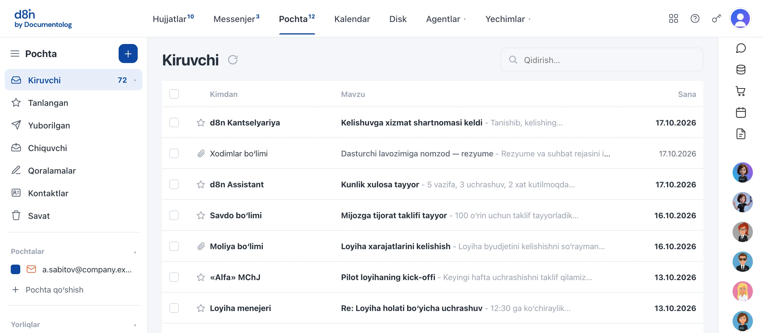763x333 pixels.
Task: Click Pochta qo'shish to add mailbox
Action: pos(48,290)
